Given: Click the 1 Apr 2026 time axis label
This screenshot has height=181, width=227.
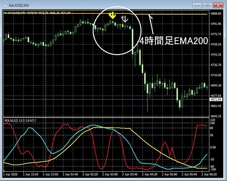Looking at the screenshot, I should pyautogui.click(x=10, y=174).
